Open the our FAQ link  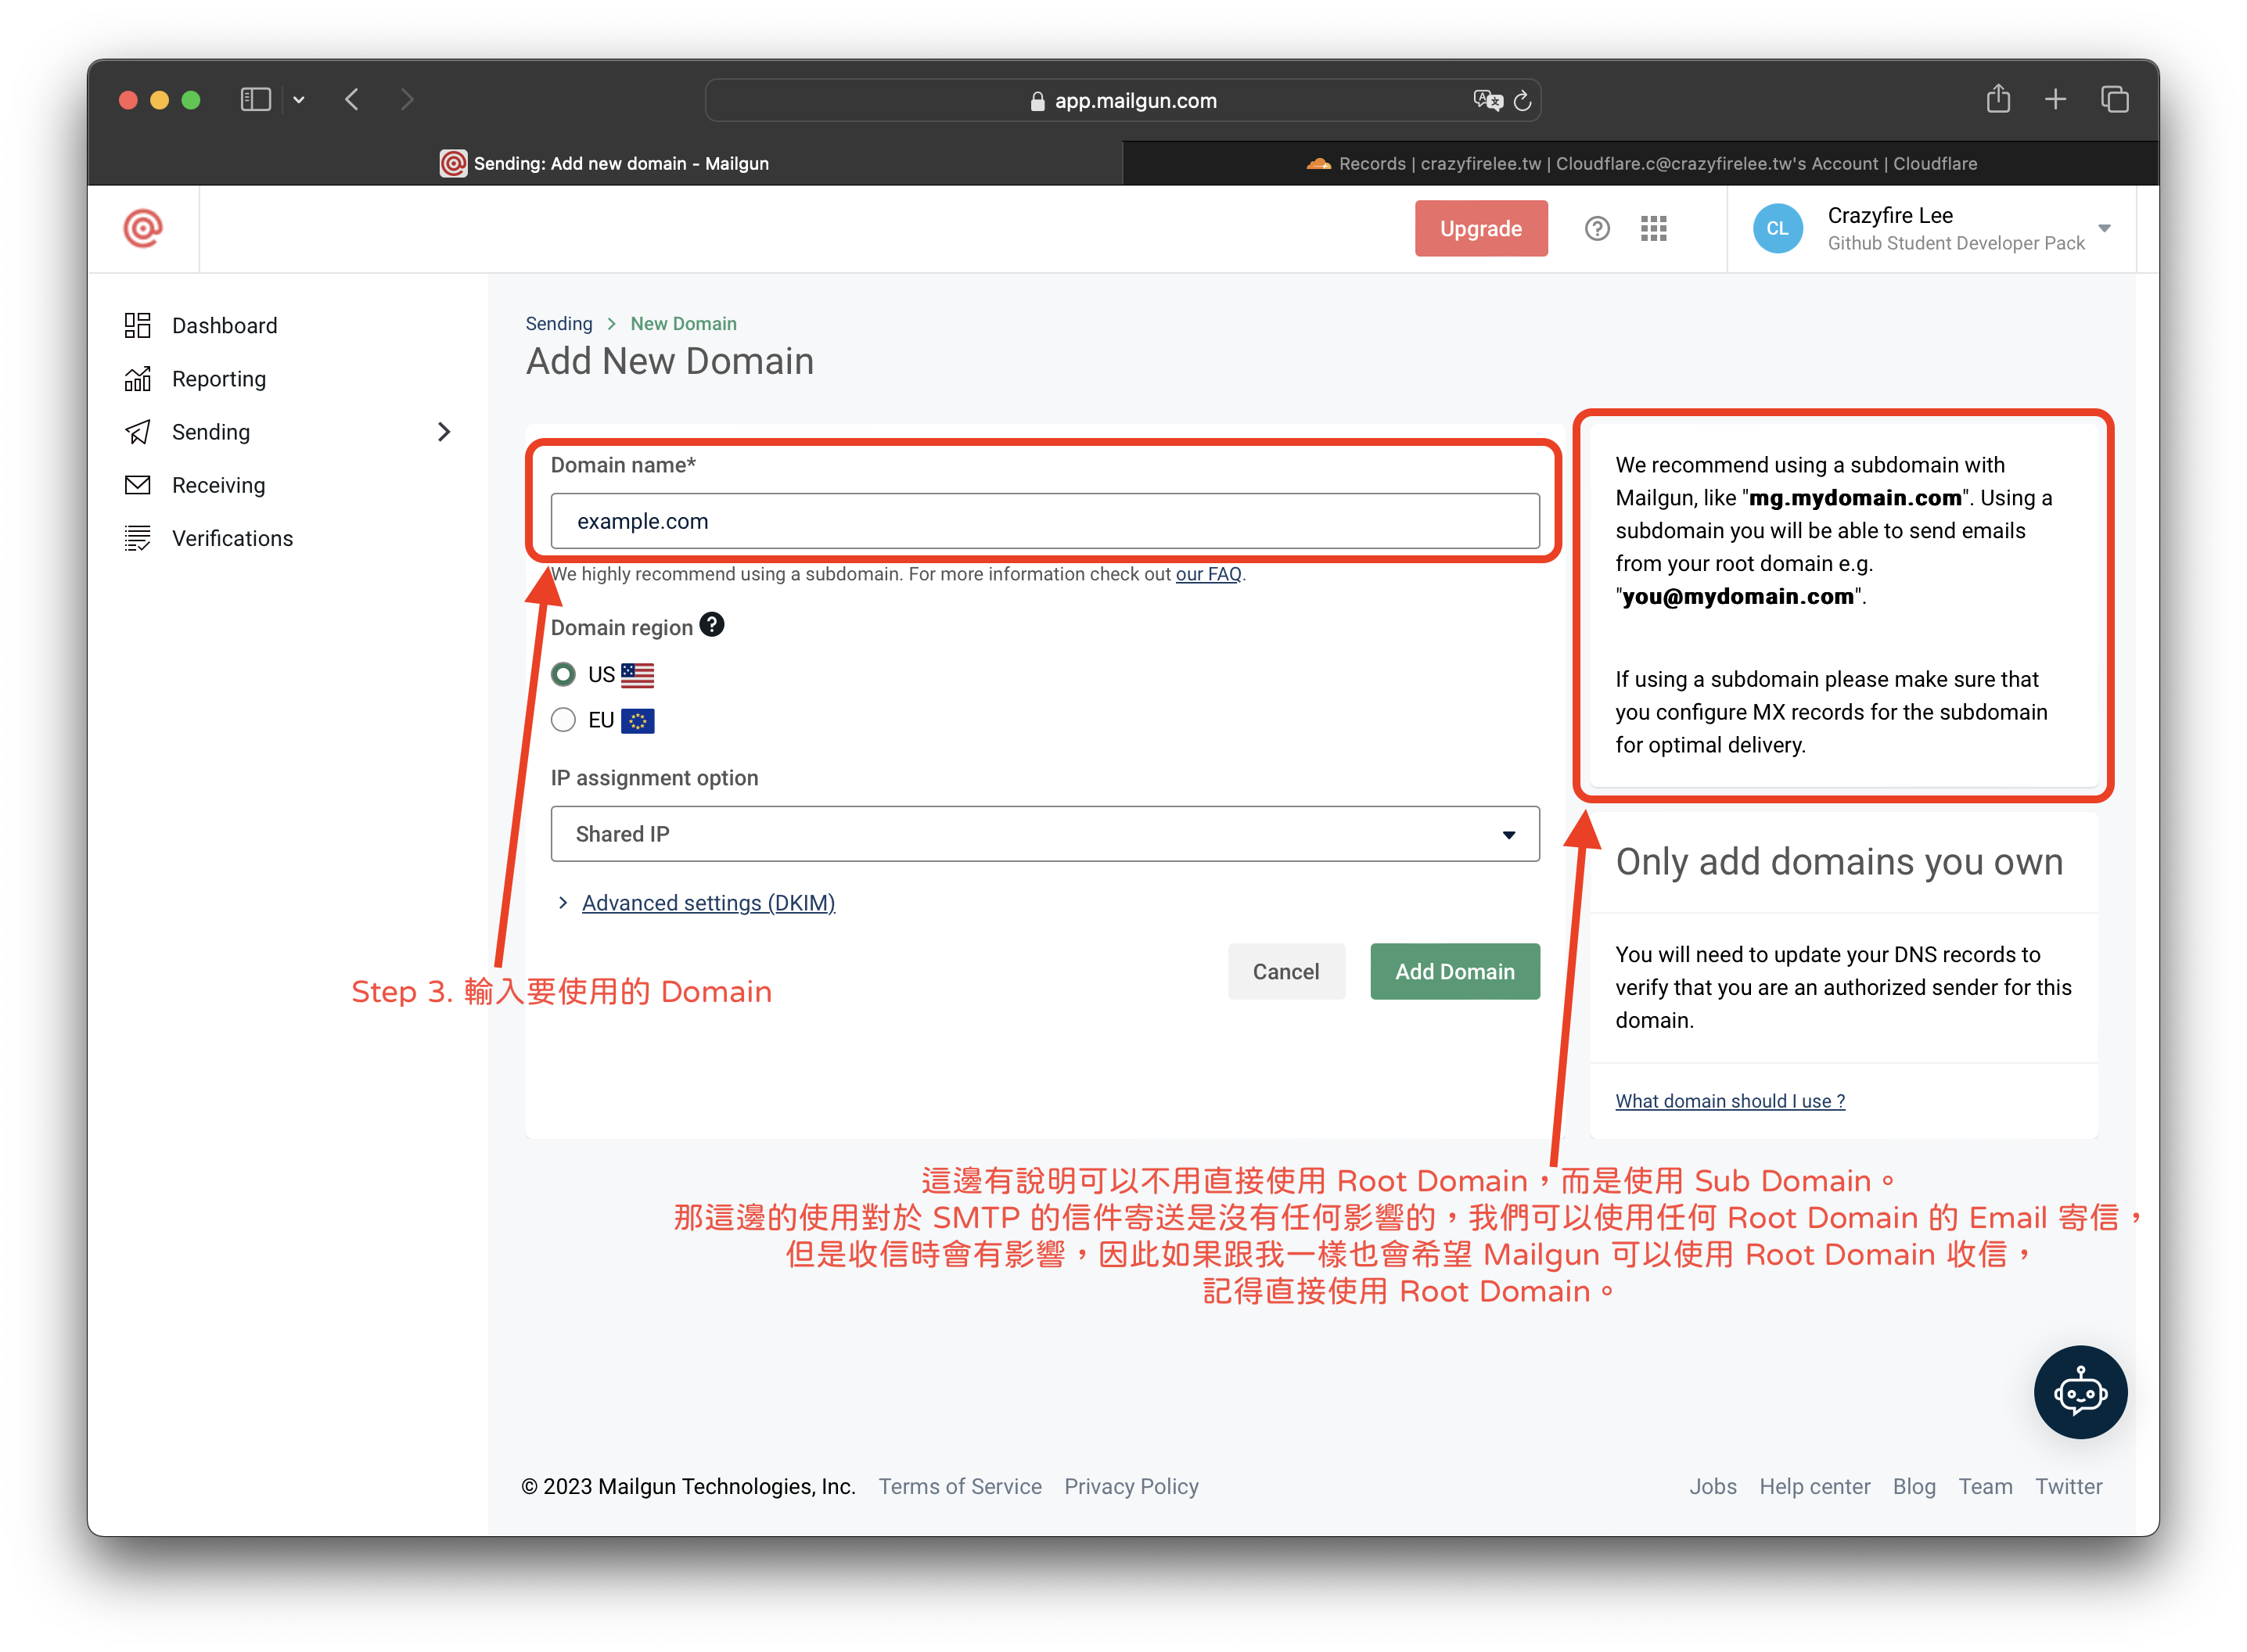point(1208,574)
